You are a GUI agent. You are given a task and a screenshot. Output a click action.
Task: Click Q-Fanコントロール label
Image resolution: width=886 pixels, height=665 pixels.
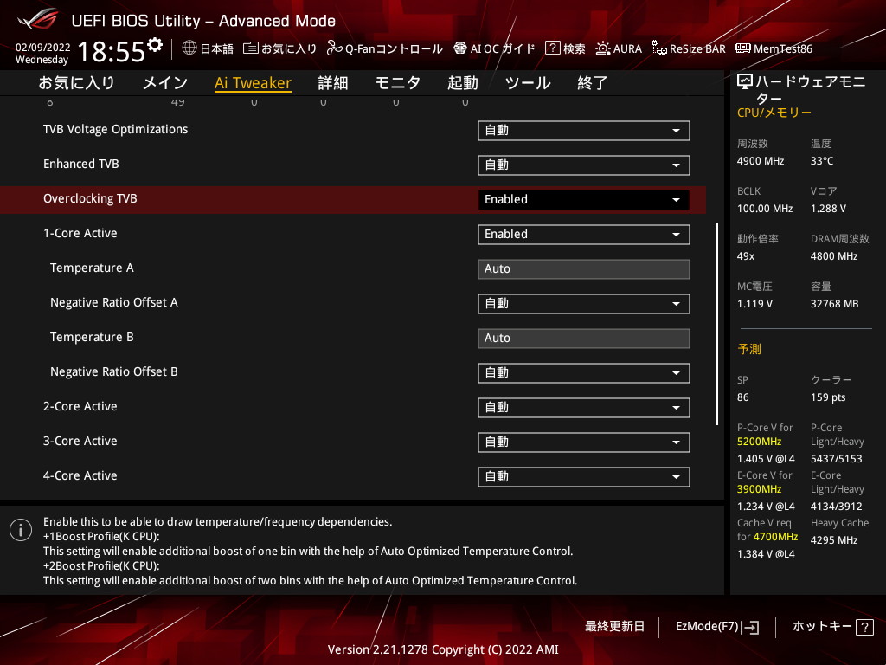pyautogui.click(x=394, y=48)
